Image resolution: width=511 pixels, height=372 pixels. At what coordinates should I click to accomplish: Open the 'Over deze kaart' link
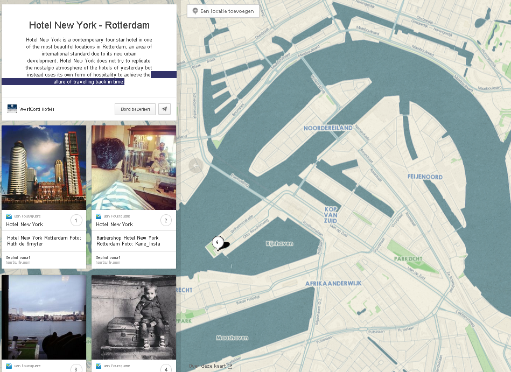[210, 366]
